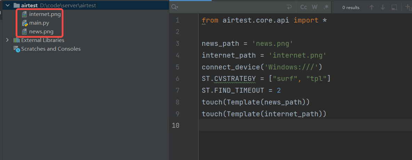Select internet.png in the project tree

click(x=45, y=15)
